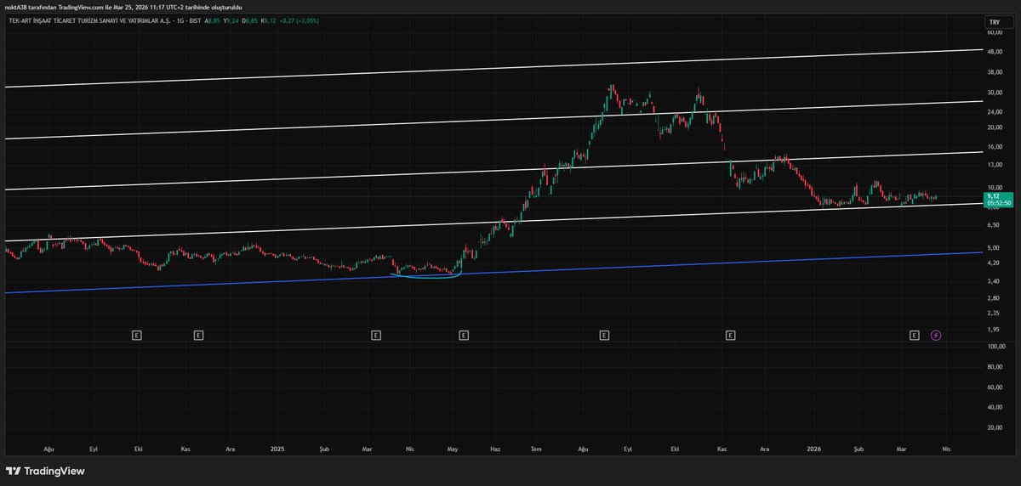This screenshot has height=486, width=1021.
Task: Click the 48,00 price axis label
Action: point(995,51)
